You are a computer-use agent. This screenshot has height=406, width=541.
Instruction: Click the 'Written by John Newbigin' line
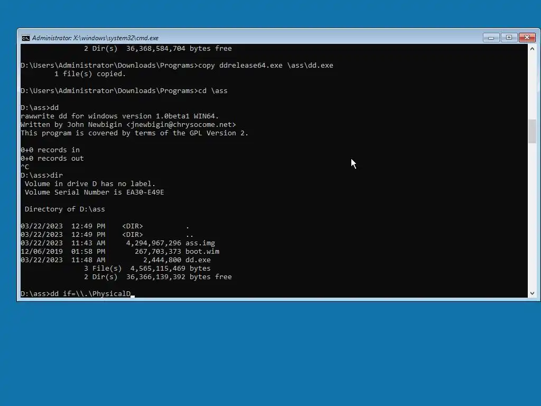point(128,125)
